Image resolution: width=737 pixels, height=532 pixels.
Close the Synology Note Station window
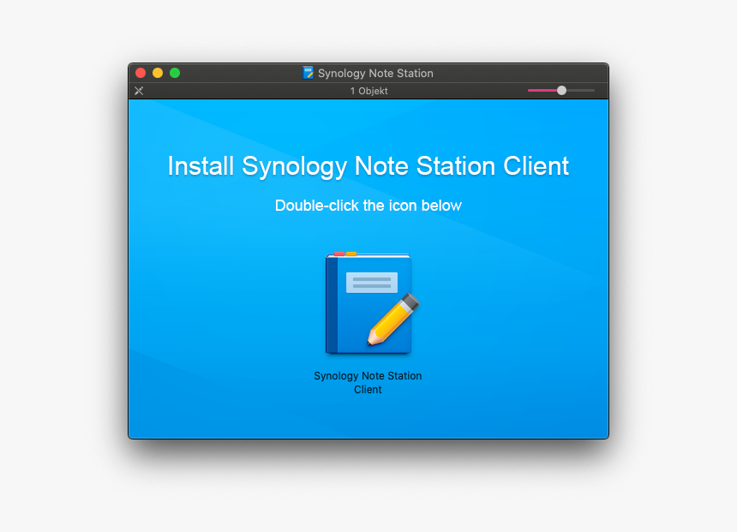click(x=141, y=73)
